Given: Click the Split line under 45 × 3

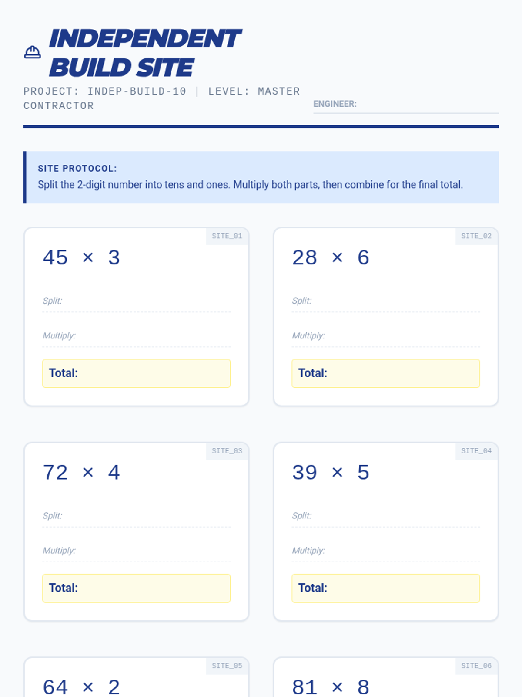Looking at the screenshot, I should click(136, 302).
